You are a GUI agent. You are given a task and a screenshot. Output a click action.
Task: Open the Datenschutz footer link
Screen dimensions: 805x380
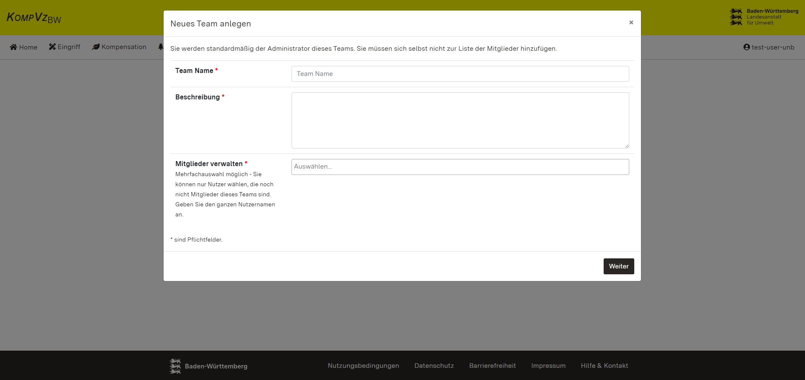point(434,366)
